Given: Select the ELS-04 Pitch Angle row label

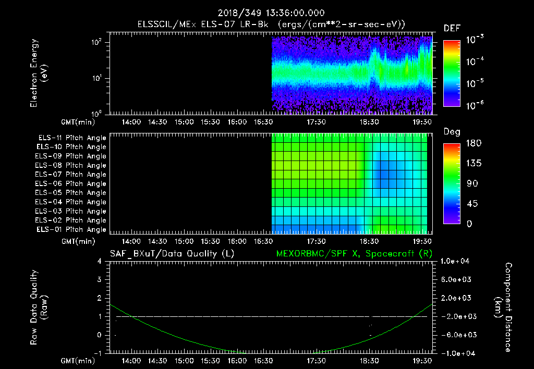Looking at the screenshot, I should (71, 202).
